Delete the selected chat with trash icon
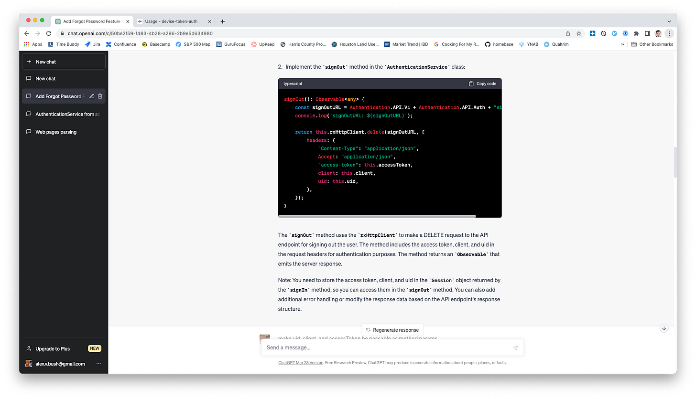The image size is (696, 399). 100,96
